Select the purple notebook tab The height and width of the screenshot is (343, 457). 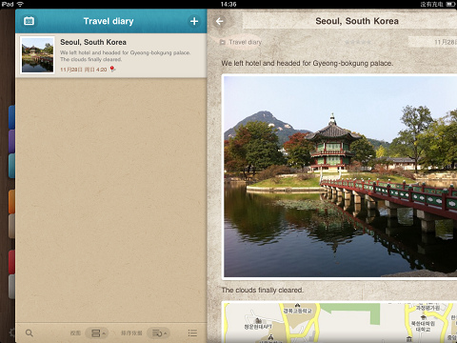(11, 141)
